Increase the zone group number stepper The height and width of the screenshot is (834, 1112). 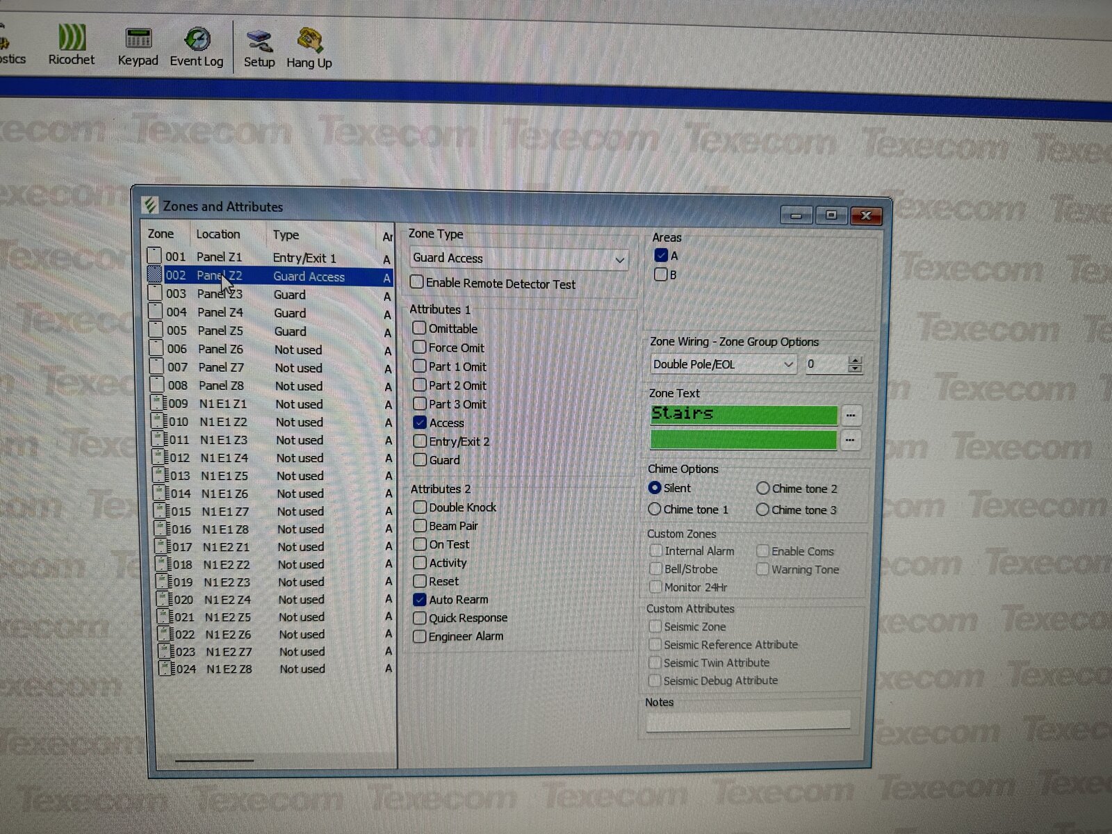[855, 360]
